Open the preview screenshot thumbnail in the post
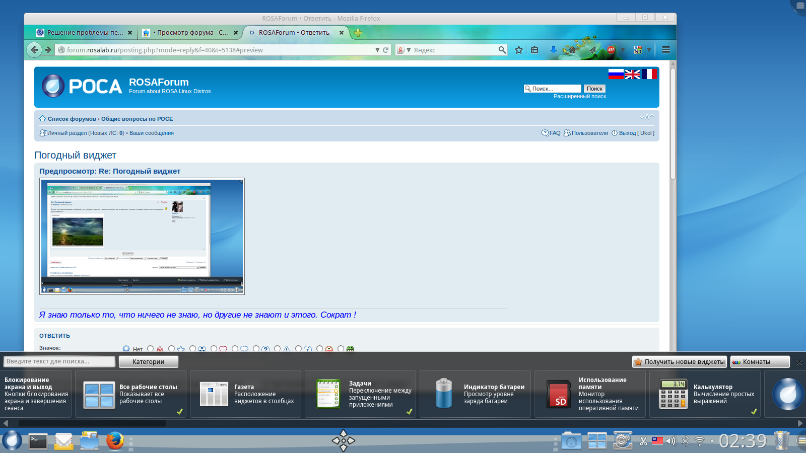 142,236
